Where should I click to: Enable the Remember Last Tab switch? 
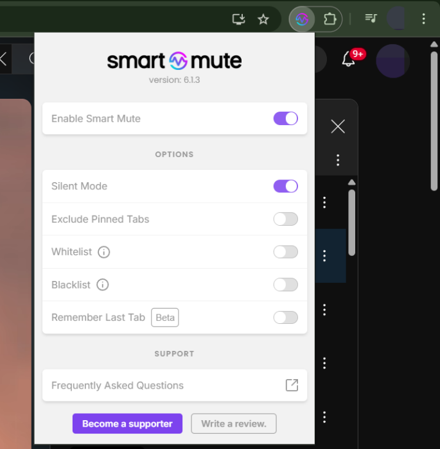click(x=285, y=318)
